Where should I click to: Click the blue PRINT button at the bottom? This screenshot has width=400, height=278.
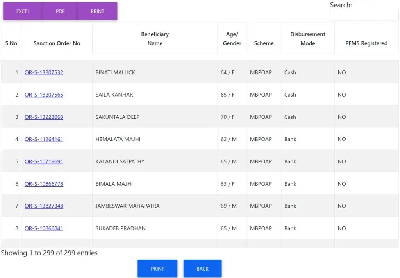pos(157,269)
